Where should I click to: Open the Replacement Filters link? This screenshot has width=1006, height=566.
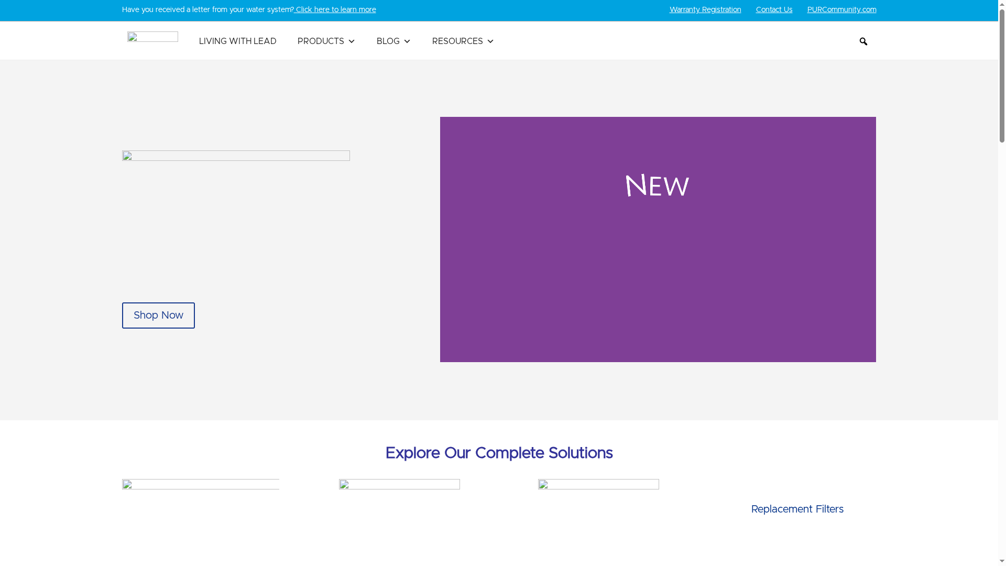(797, 509)
